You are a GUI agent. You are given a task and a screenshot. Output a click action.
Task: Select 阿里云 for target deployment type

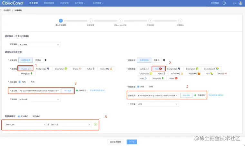pyautogui.click(x=156, y=60)
